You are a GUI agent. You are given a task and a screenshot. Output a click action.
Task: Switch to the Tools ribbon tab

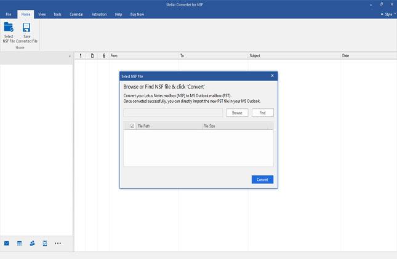click(57, 14)
